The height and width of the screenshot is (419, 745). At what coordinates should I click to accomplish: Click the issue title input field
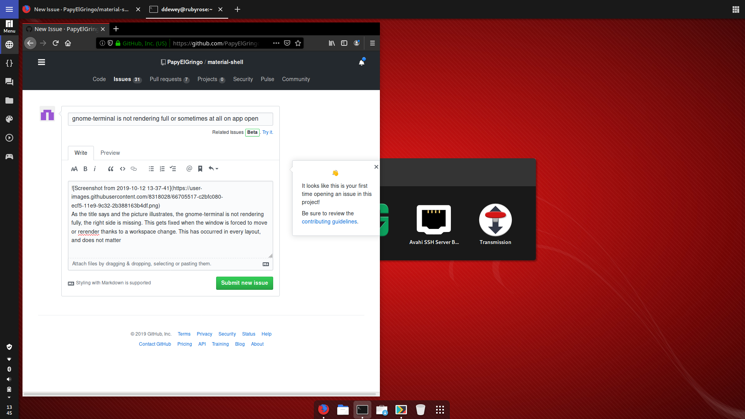click(x=170, y=119)
